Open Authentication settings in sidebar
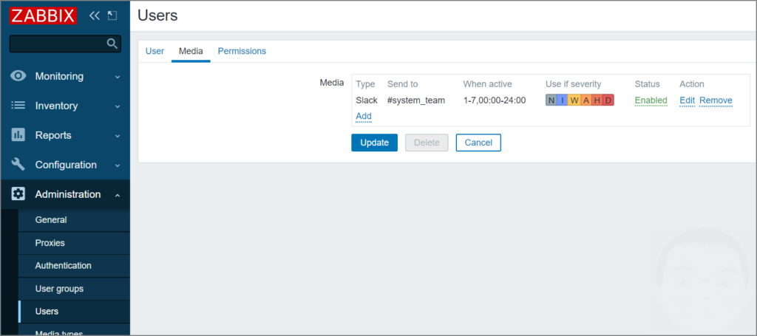The width and height of the screenshot is (757, 336). click(74, 266)
